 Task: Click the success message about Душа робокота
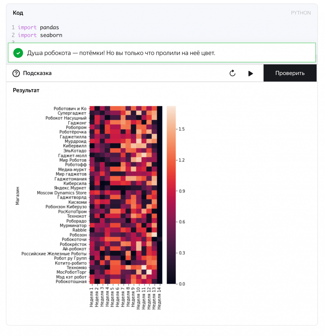[121, 53]
